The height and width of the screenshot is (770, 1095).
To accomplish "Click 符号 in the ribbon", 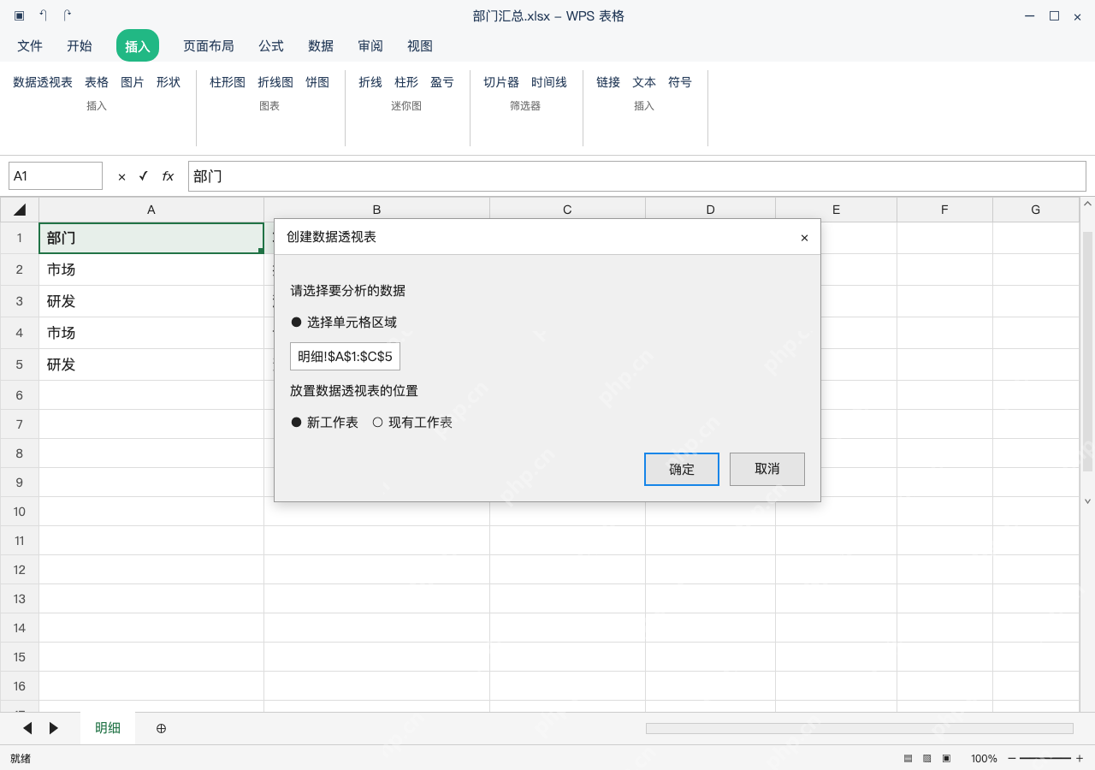I will 680,82.
